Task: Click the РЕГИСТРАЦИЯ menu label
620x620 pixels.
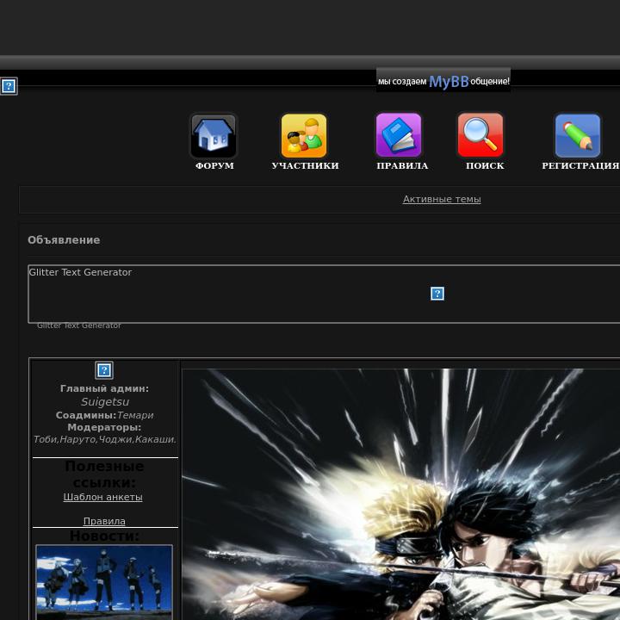Action: 580,165
